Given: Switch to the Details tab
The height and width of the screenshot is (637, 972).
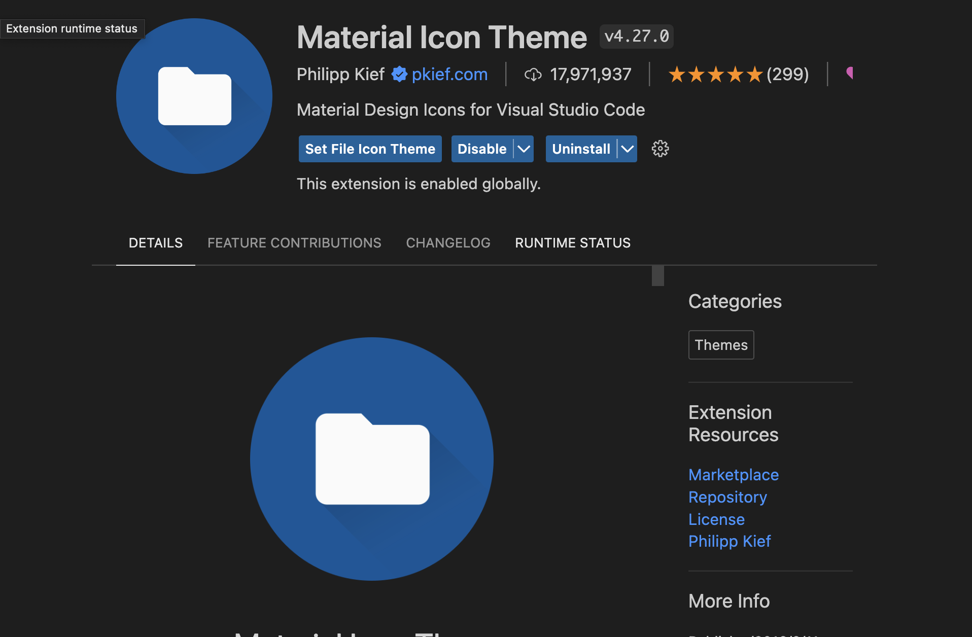Looking at the screenshot, I should coord(156,243).
